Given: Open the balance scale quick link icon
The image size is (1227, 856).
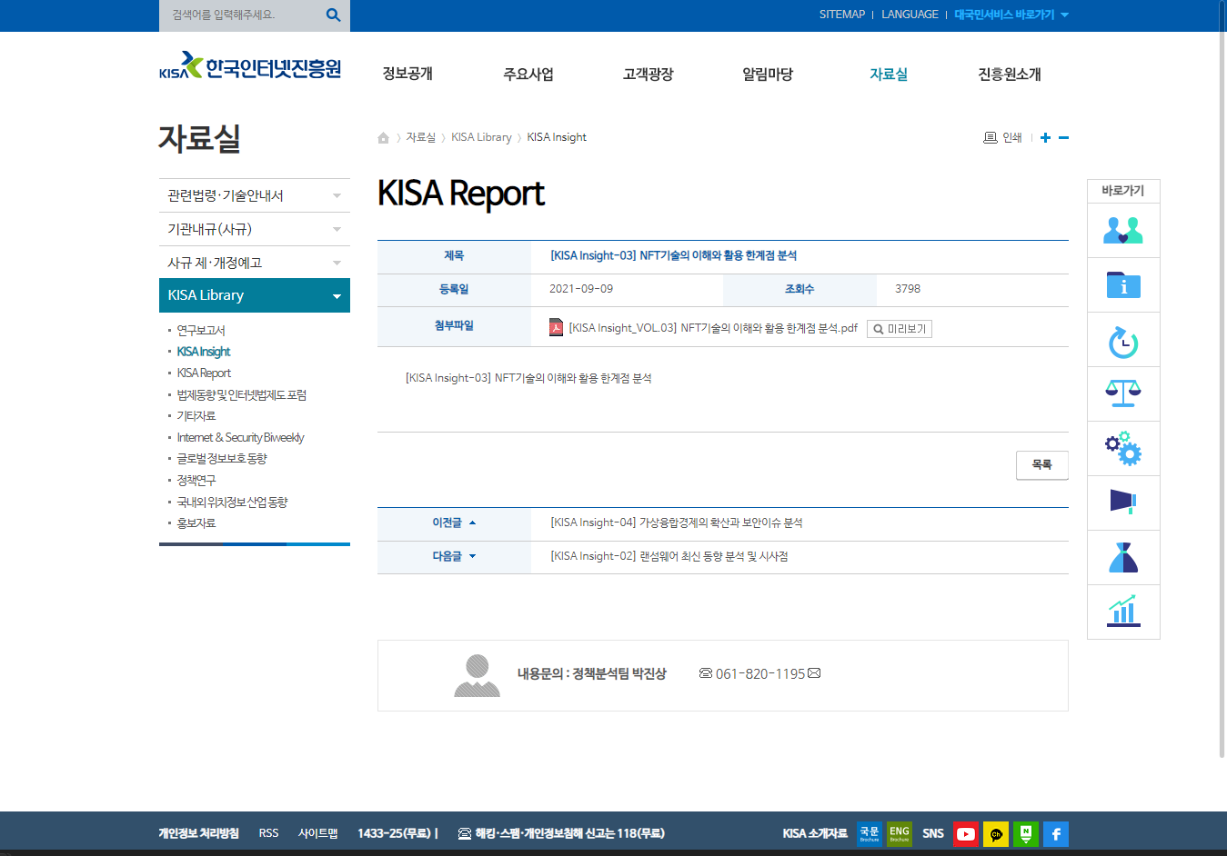Looking at the screenshot, I should pos(1123,394).
